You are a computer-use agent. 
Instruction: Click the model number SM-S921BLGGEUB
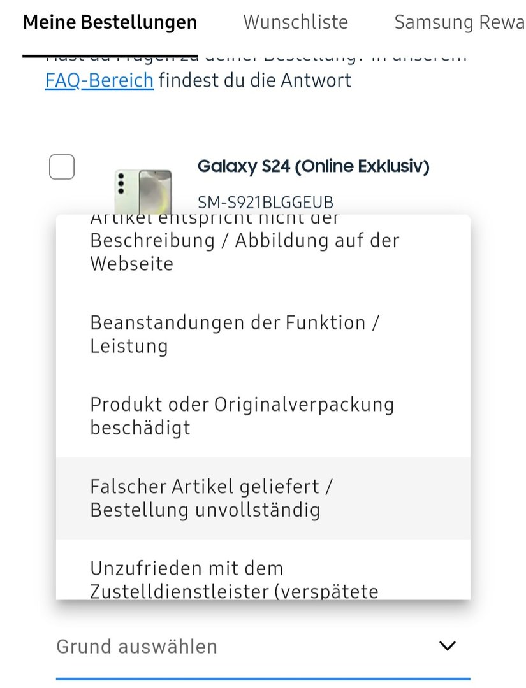pos(265,203)
